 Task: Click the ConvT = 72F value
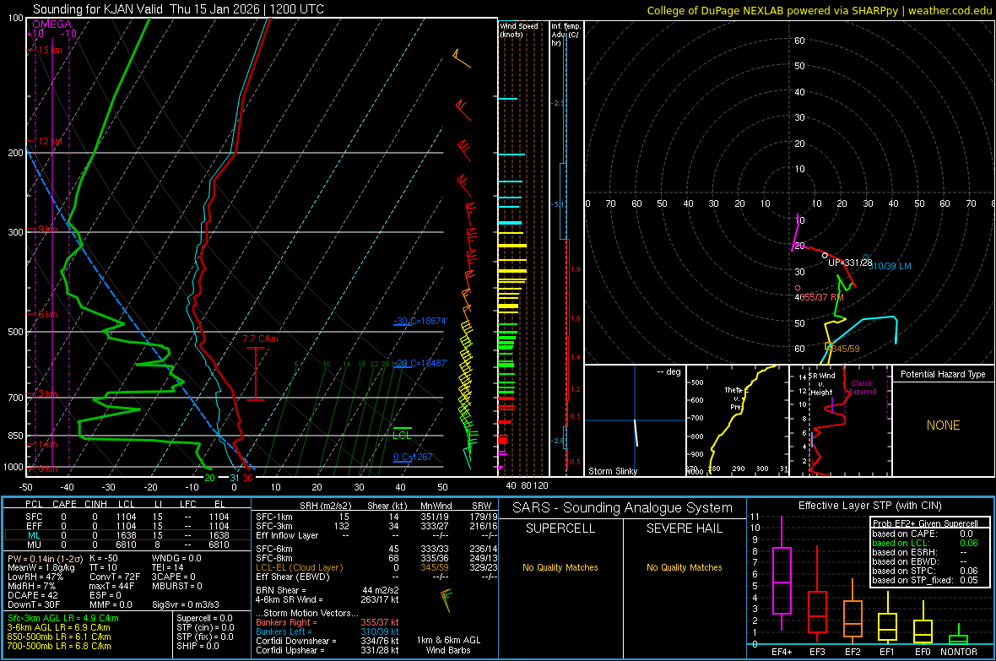(115, 577)
